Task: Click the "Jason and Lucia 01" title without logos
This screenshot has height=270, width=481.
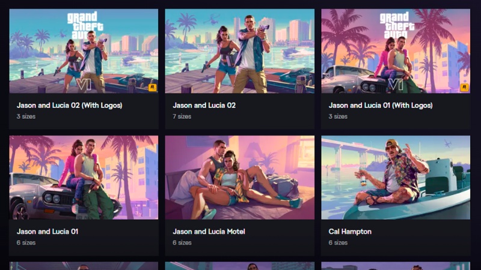Action: pos(47,232)
